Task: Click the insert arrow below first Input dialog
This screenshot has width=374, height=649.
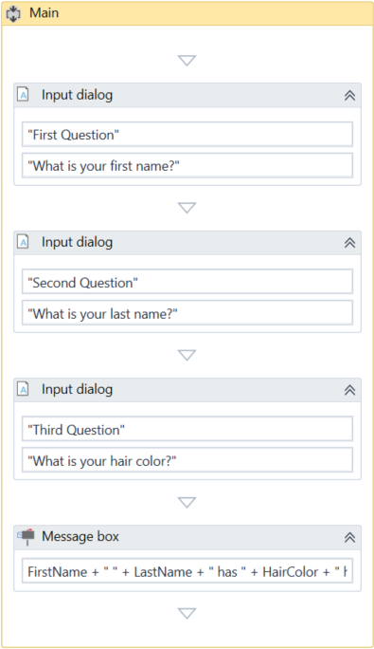Action: [187, 208]
